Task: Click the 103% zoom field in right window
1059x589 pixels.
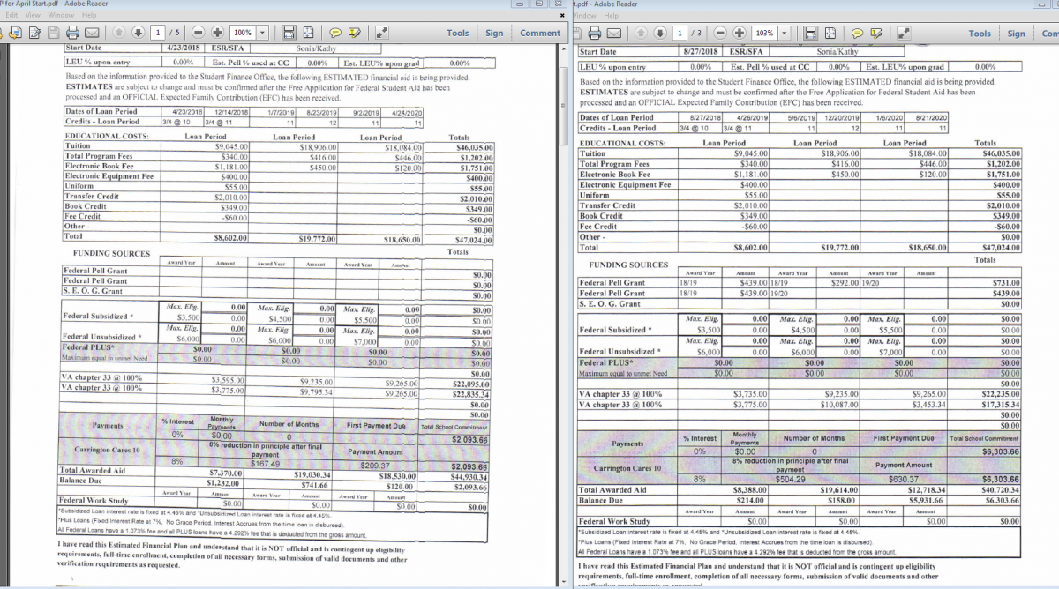Action: coord(764,33)
